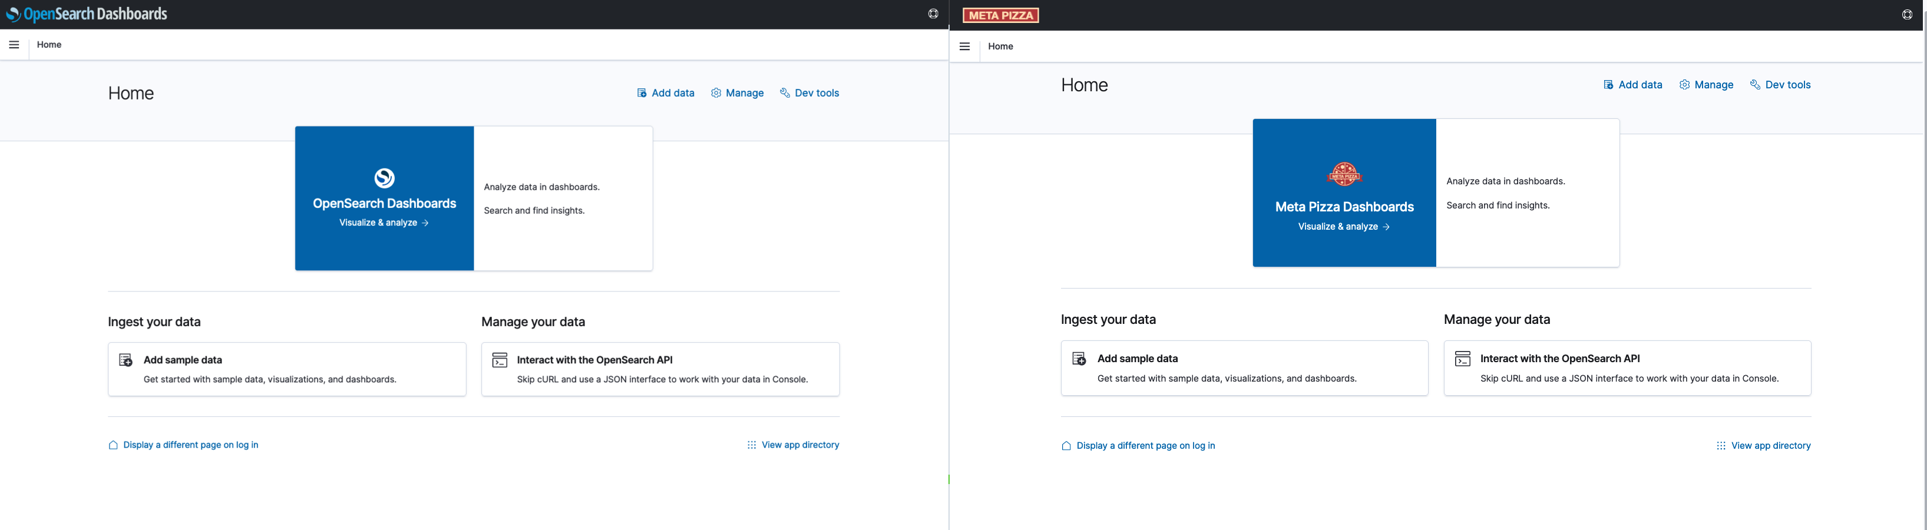Click Display a different page on log in, left window
1927x530 pixels.
pyautogui.click(x=191, y=445)
